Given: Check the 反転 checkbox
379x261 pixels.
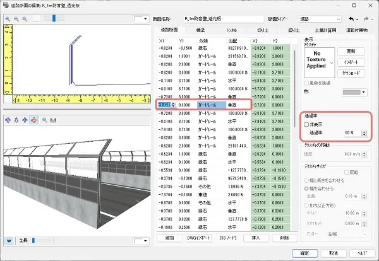Looking at the screenshot, I should 347,171.
